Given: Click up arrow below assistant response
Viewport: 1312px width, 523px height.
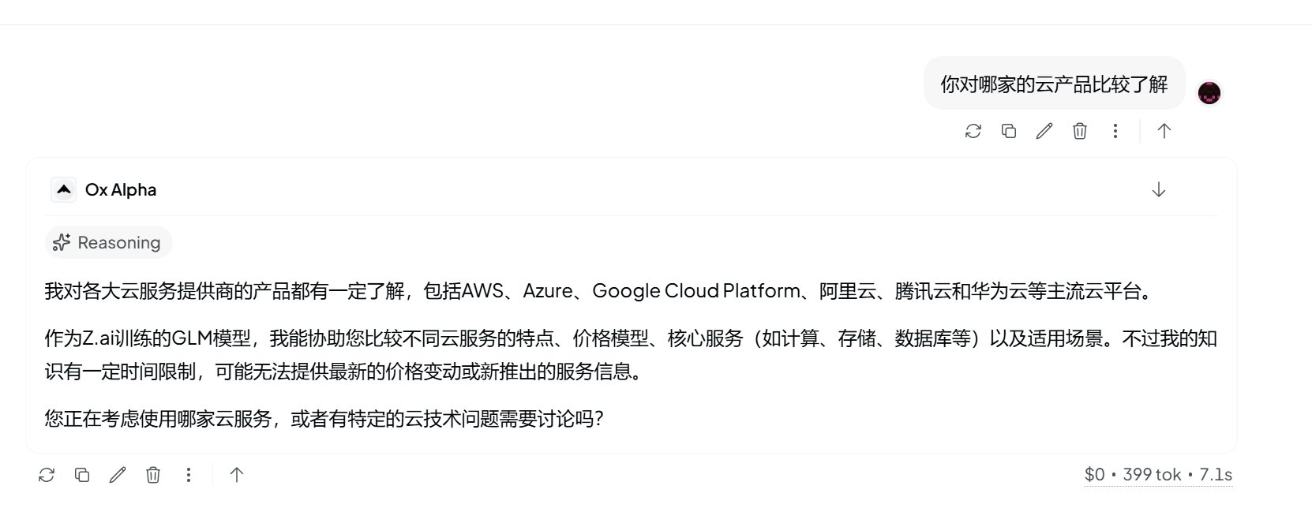Looking at the screenshot, I should 236,475.
